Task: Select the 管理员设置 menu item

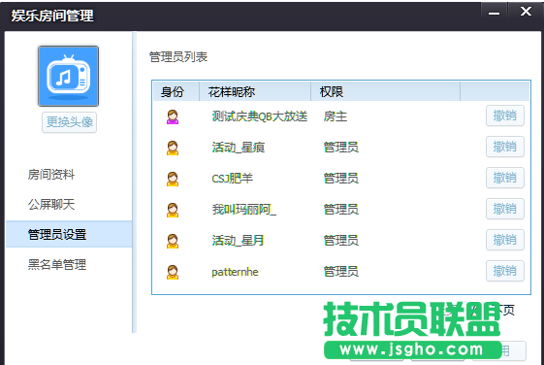Action: (69, 234)
